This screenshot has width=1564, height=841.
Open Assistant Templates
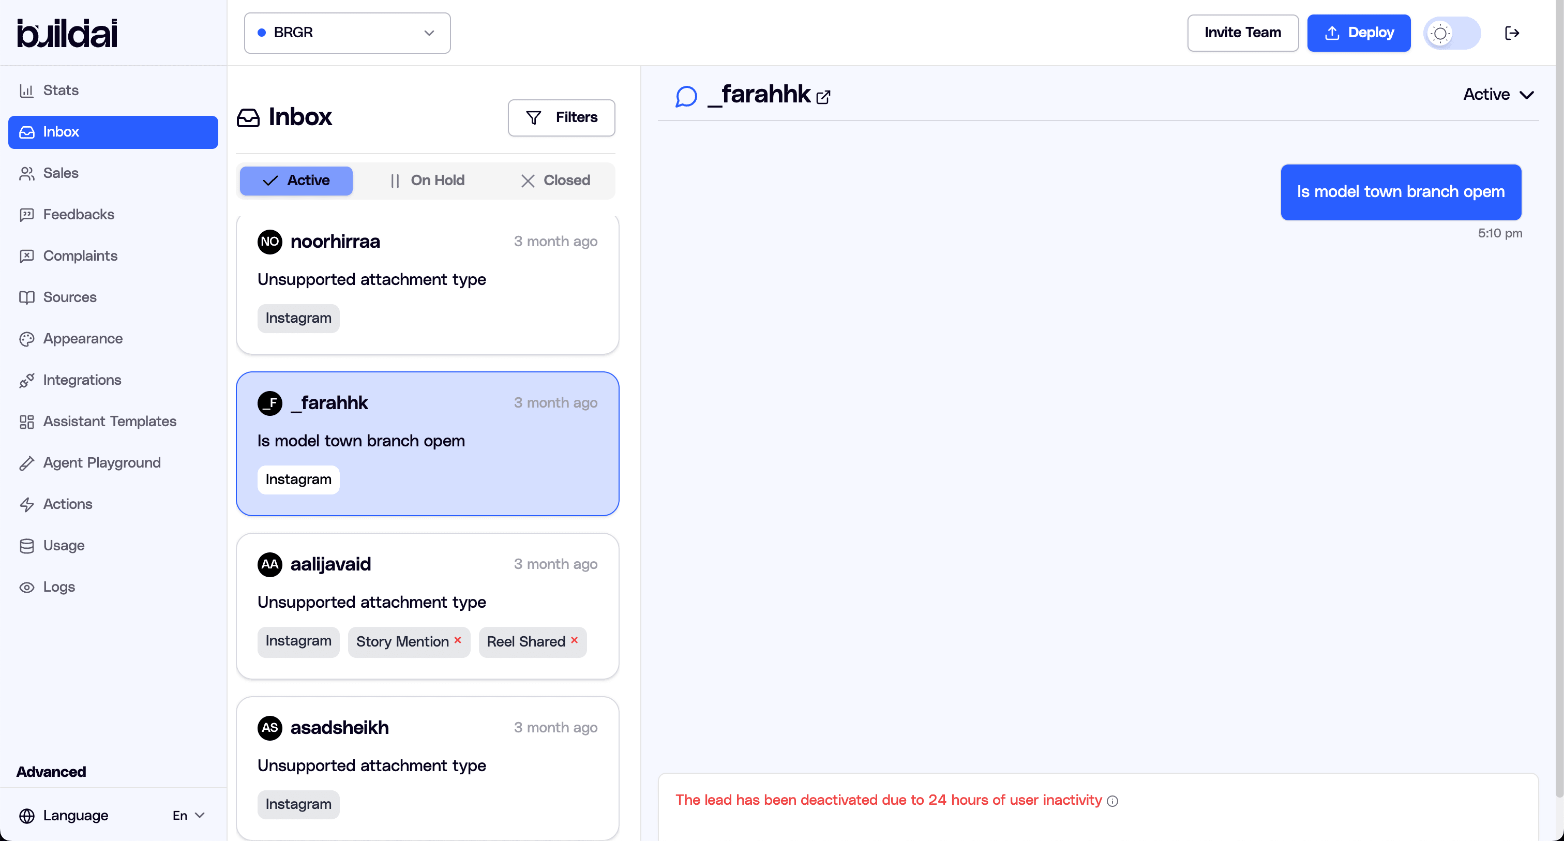[109, 421]
